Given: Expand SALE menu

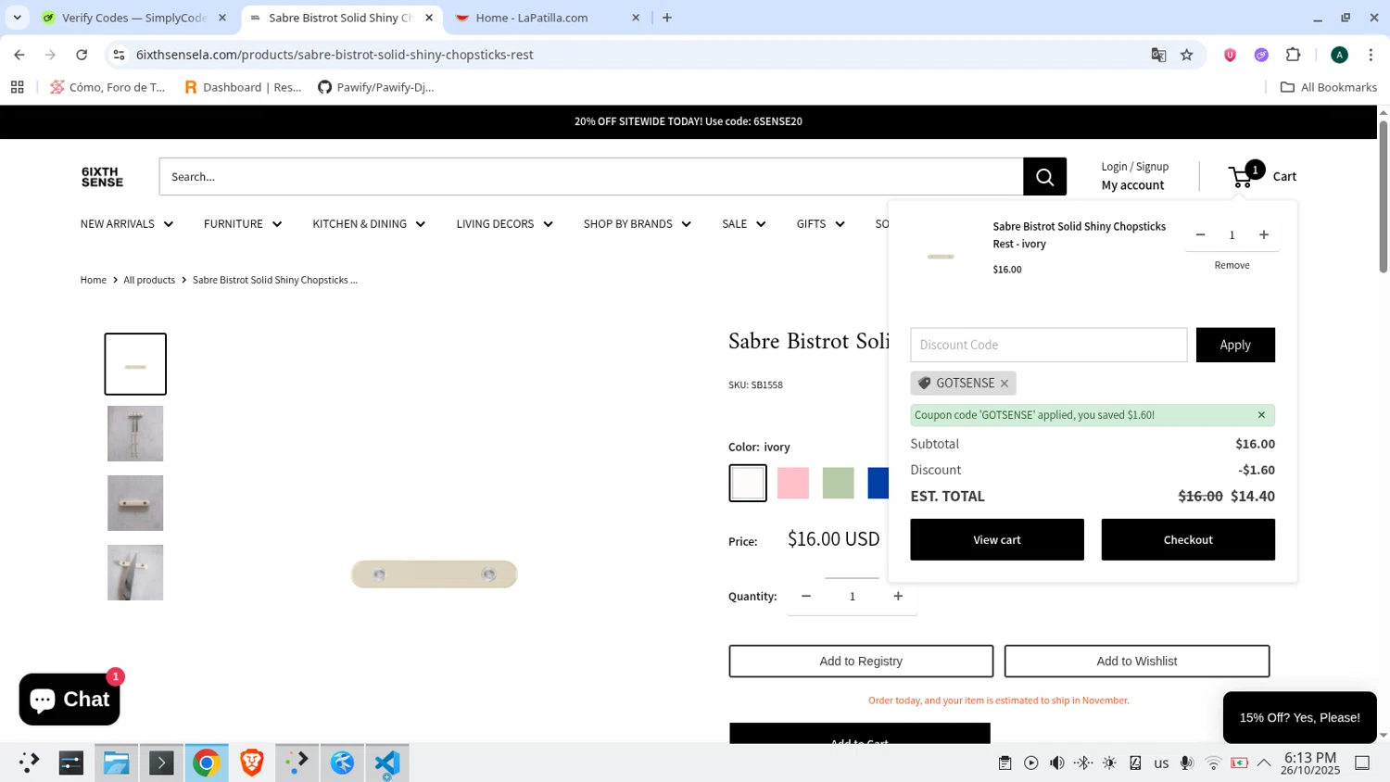Looking at the screenshot, I should pos(744,224).
